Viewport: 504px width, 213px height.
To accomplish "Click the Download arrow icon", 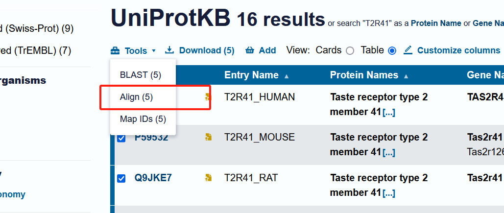I will point(169,50).
